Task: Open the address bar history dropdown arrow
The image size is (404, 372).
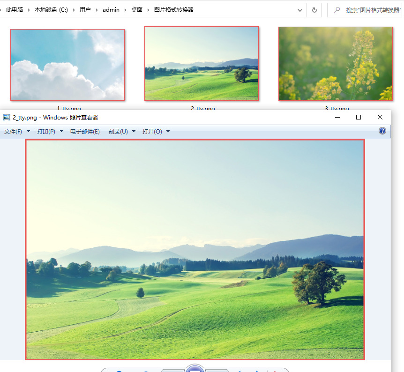Action: (x=300, y=10)
